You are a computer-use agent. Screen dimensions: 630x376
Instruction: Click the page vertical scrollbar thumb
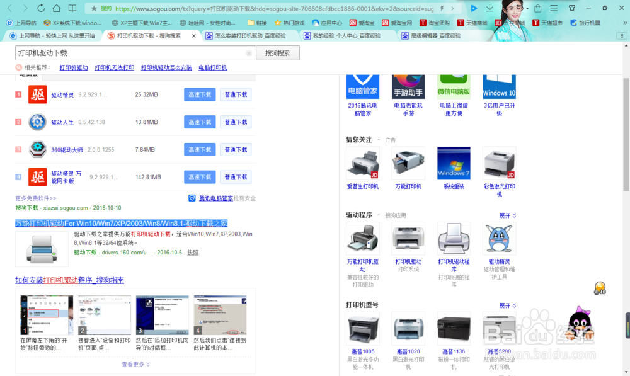pos(626,135)
